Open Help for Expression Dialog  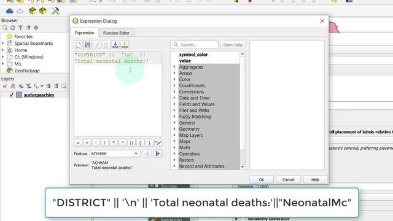(x=315, y=180)
